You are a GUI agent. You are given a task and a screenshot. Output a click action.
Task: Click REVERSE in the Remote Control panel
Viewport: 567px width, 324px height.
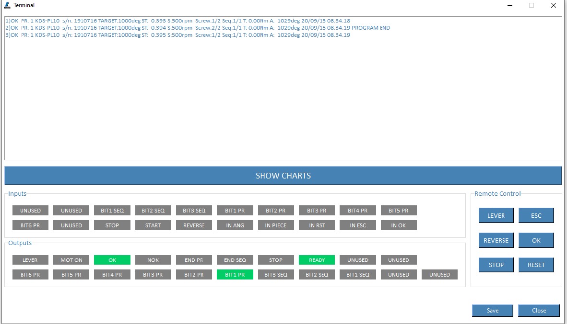coord(496,240)
